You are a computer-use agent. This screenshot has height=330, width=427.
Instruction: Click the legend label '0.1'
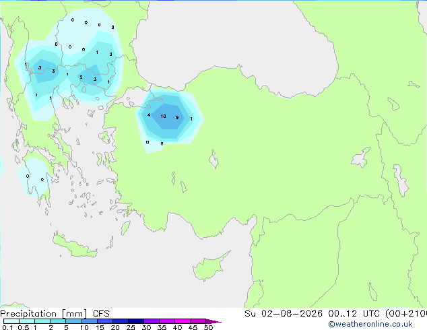[7, 327]
